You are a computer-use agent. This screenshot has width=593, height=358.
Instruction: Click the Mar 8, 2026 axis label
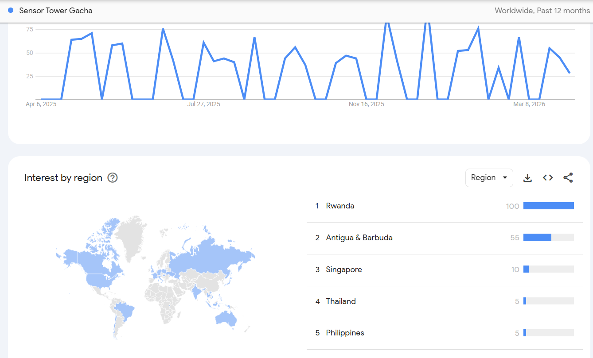(529, 104)
